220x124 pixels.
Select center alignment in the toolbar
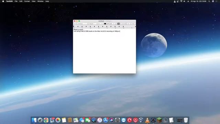[x=121, y=24]
